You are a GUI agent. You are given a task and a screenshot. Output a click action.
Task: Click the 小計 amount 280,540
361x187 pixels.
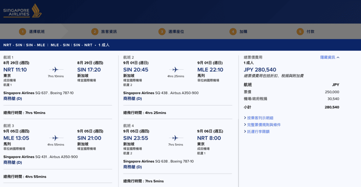332,107
